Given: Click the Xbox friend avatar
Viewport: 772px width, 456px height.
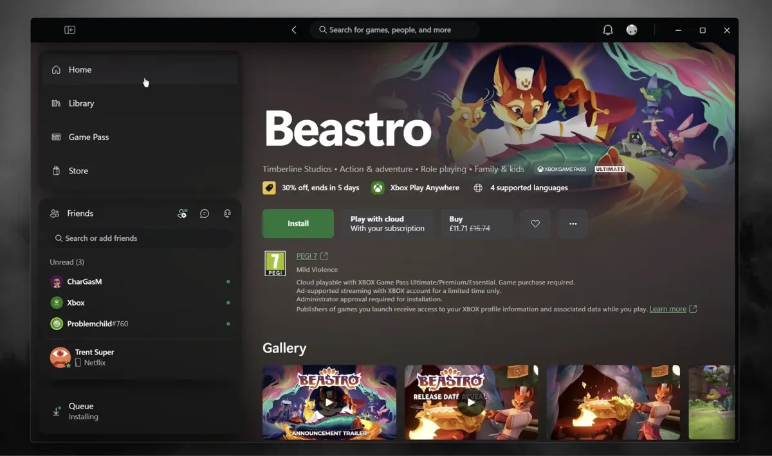Looking at the screenshot, I should [x=57, y=303].
